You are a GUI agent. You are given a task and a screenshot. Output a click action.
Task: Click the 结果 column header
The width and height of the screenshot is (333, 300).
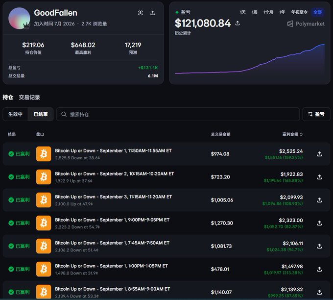pos(12,134)
